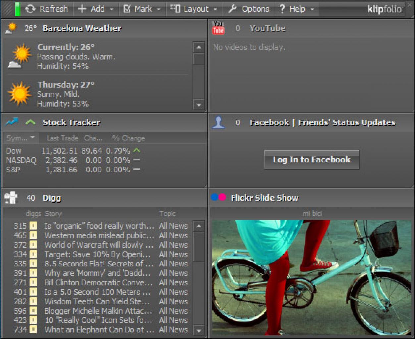Click the Thursday sunny icon
415x339 pixels.
tap(20, 93)
